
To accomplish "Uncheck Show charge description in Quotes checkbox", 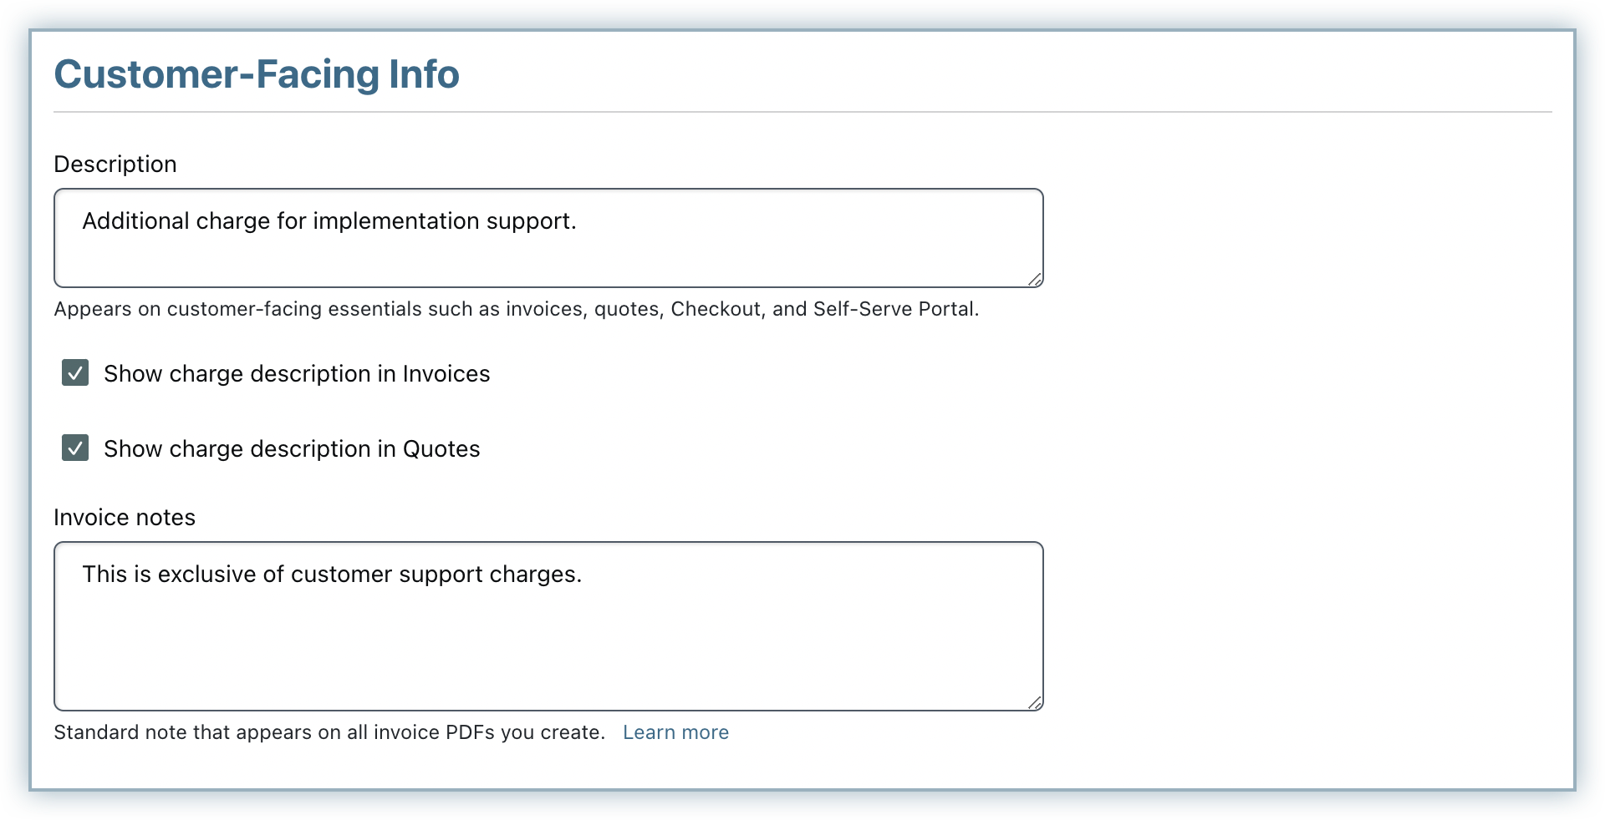I will tap(75, 448).
